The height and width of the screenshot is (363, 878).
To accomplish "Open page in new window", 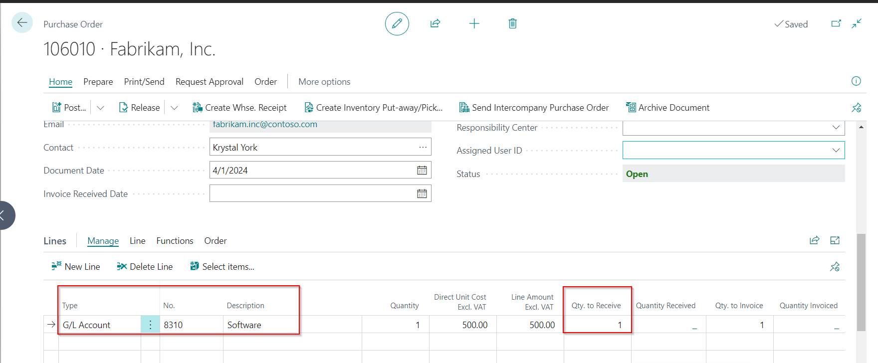I will pyautogui.click(x=836, y=23).
